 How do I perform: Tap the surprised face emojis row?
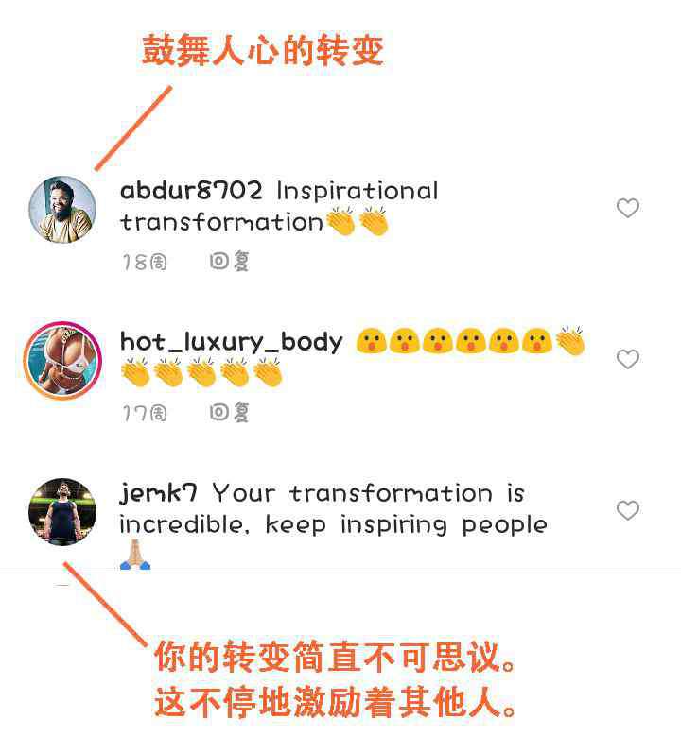(x=454, y=341)
